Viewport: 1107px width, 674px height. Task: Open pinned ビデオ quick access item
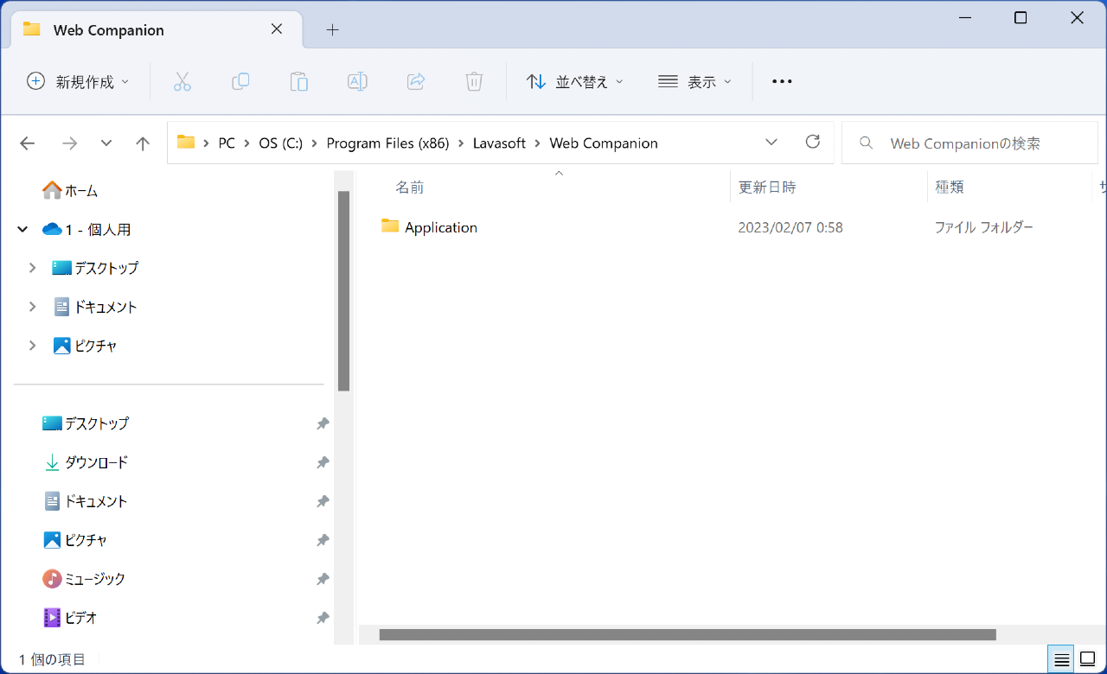coord(70,618)
